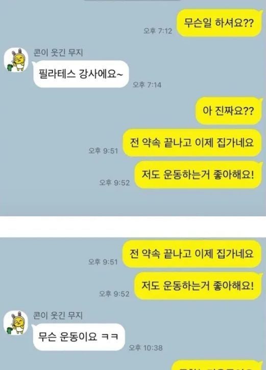This screenshot has width=266, height=370.
Task: Select the yellow bubble '아 진짜요??'
Action: click(x=229, y=111)
